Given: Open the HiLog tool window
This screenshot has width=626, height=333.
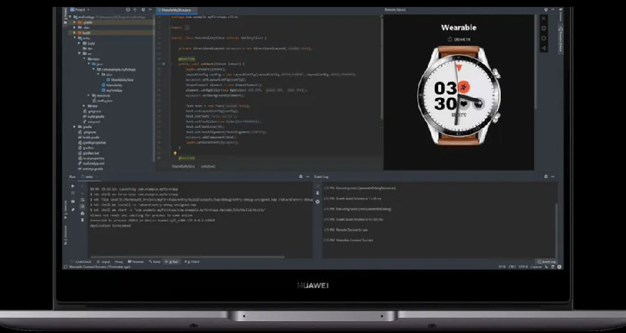Looking at the screenshot, I should tap(118, 261).
